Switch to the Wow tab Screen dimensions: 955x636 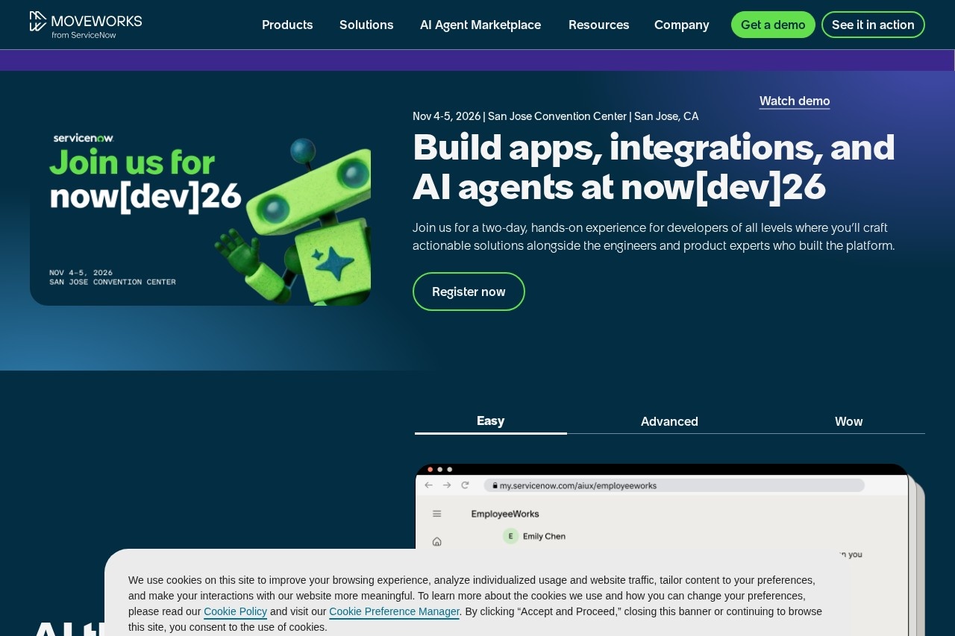pyautogui.click(x=849, y=421)
